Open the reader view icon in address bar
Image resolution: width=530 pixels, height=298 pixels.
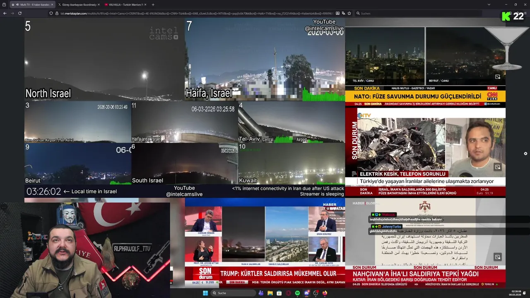click(x=337, y=13)
